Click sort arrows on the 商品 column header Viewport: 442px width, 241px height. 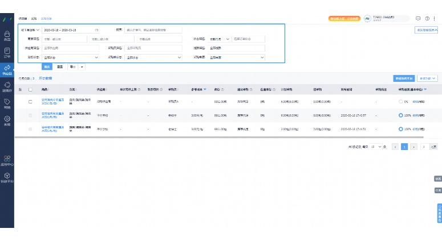tap(48, 90)
